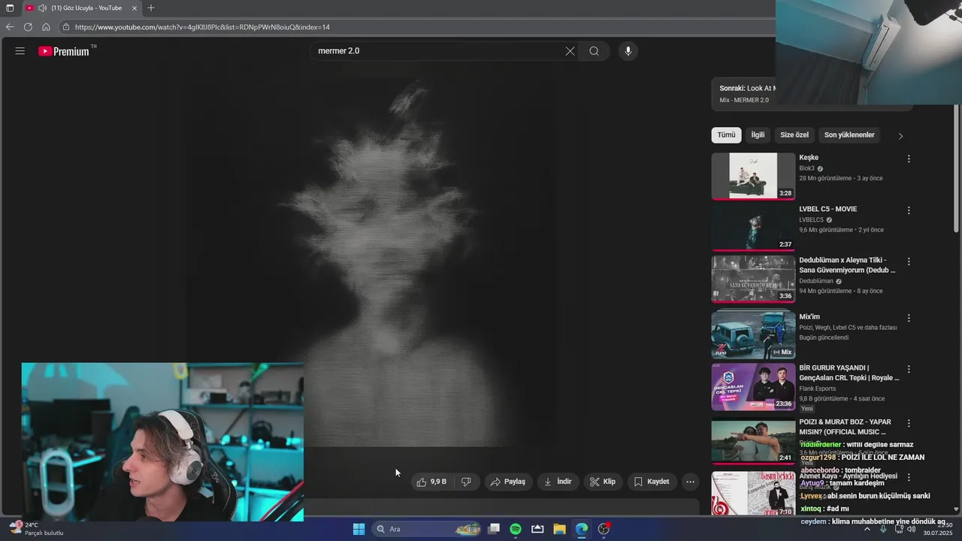The image size is (962, 541).
Task: Open the Mix'im playlist thumbnail
Action: pos(753,336)
